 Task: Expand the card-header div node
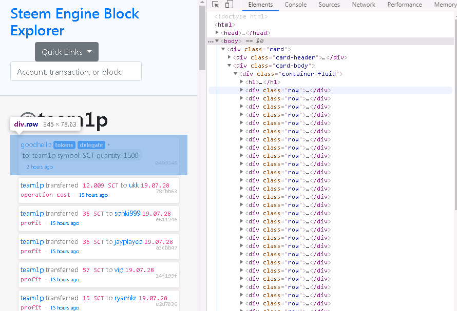[230, 57]
